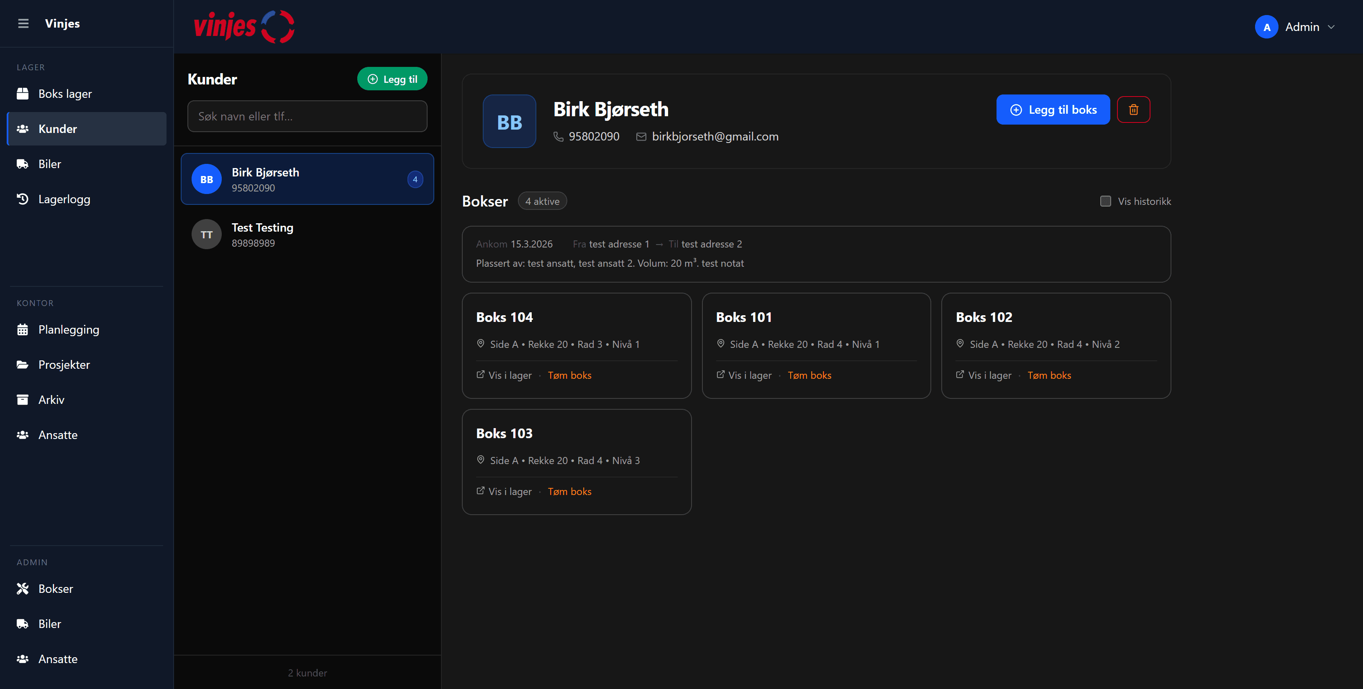This screenshot has height=689, width=1363.
Task: Click the green Legg til customer button
Action: 392,79
